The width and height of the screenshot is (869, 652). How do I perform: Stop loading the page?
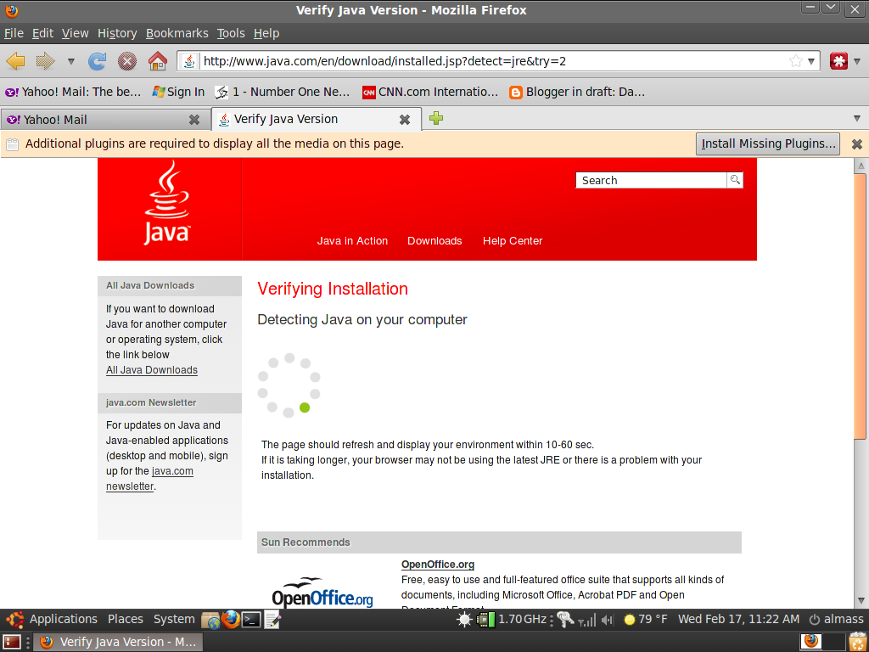pos(127,61)
